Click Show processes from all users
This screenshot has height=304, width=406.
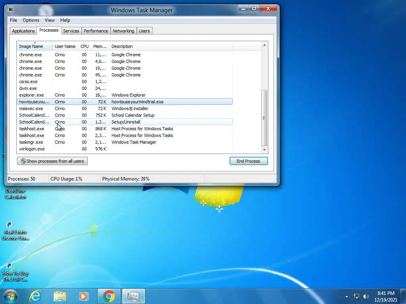click(52, 161)
